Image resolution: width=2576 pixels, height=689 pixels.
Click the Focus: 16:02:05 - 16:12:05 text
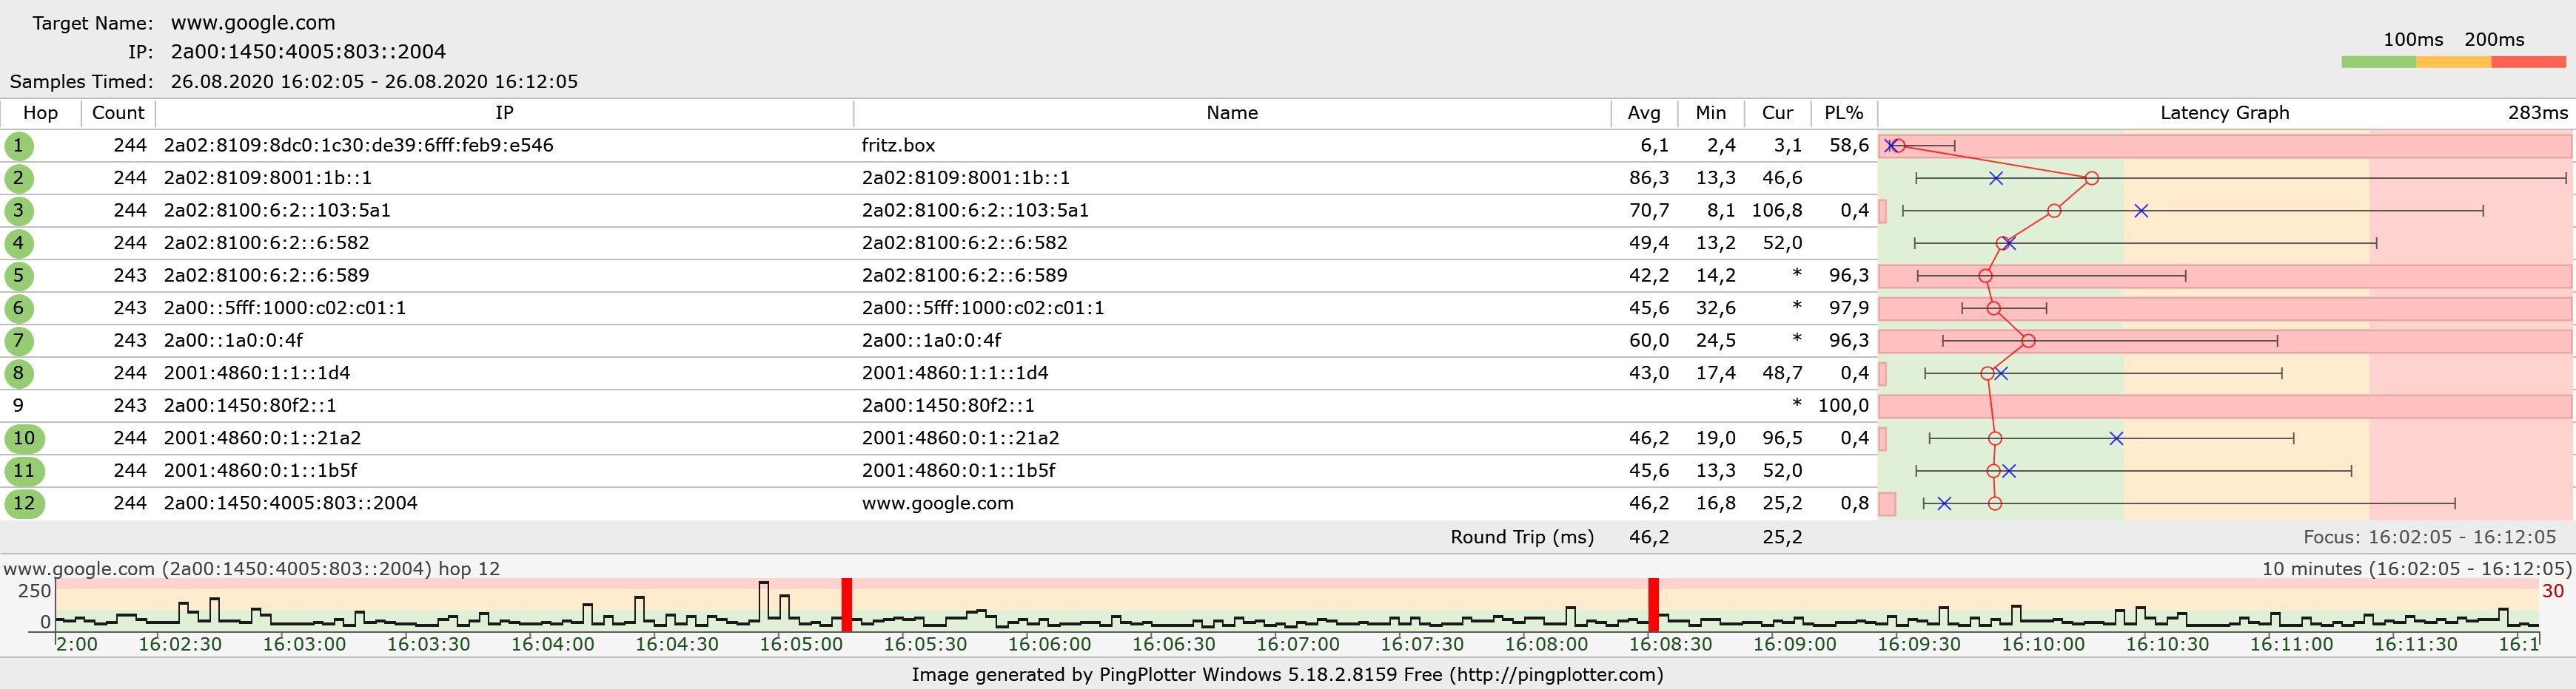click(2430, 537)
